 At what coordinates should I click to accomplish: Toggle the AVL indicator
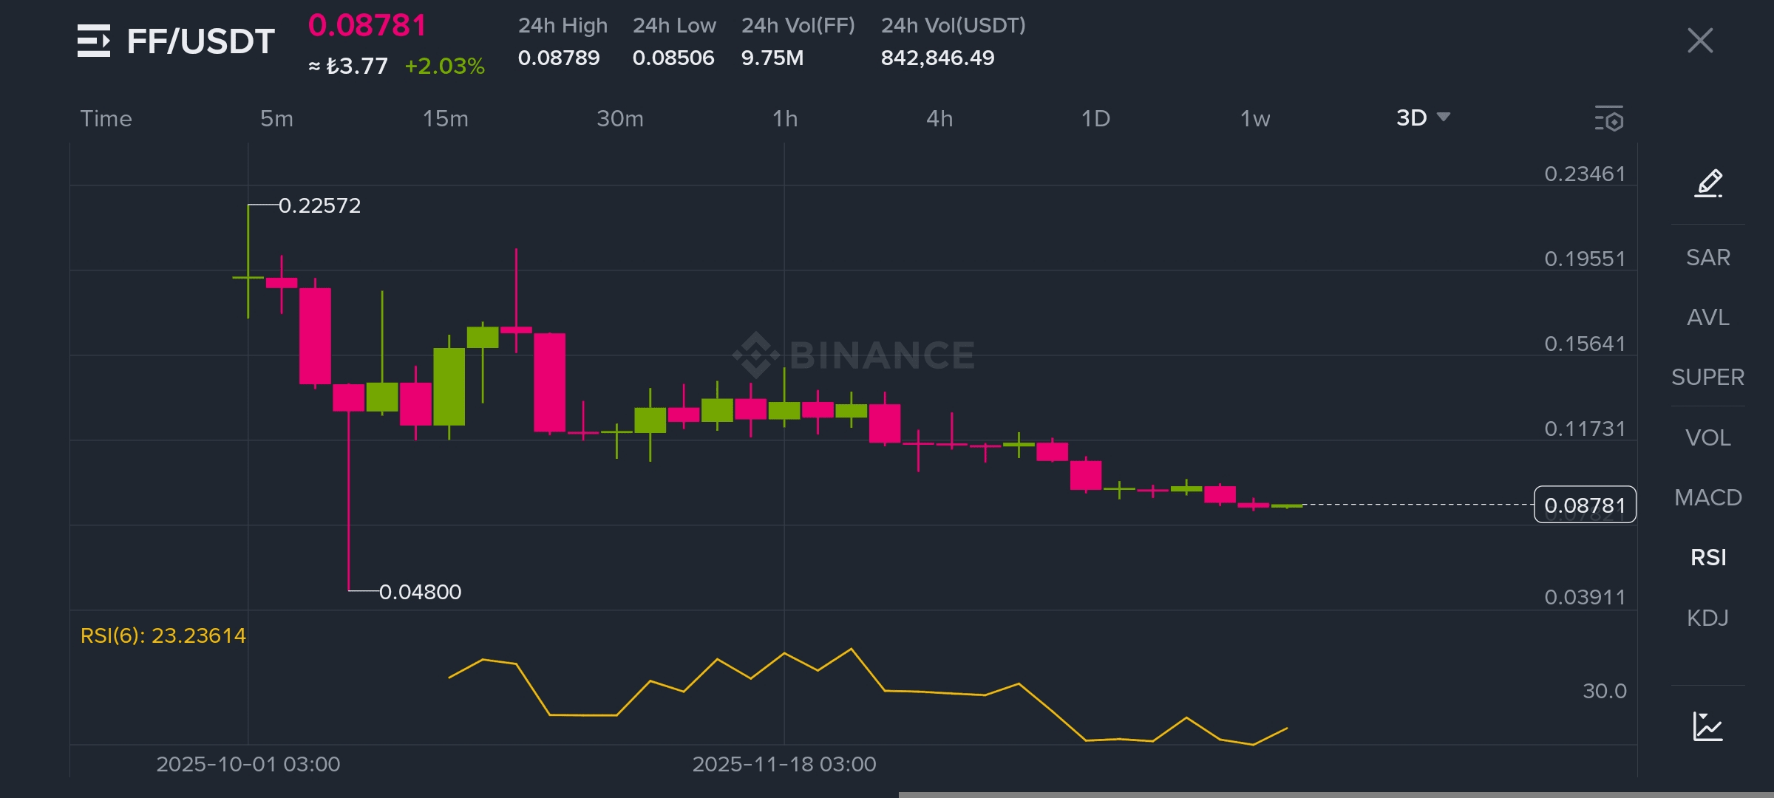coord(1708,317)
